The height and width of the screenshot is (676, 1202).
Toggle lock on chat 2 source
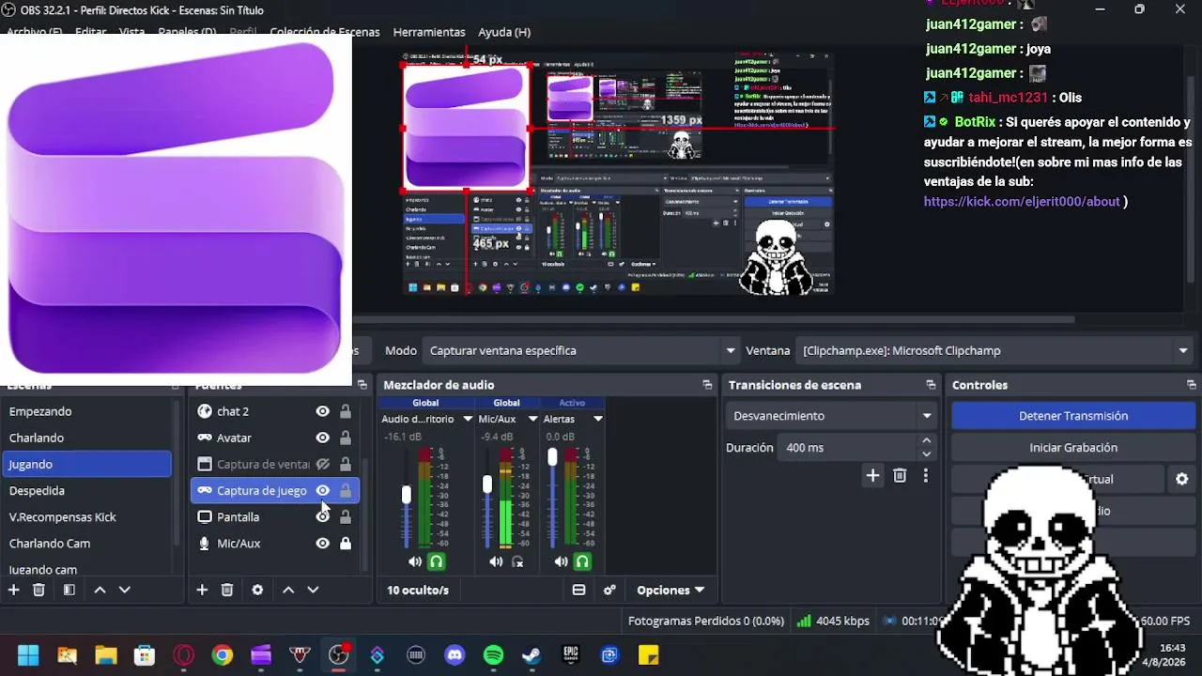[346, 411]
